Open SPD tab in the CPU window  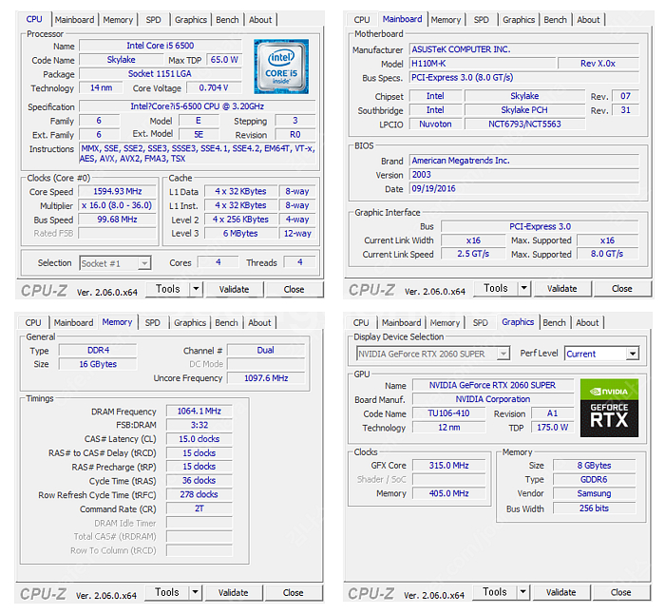(x=154, y=20)
